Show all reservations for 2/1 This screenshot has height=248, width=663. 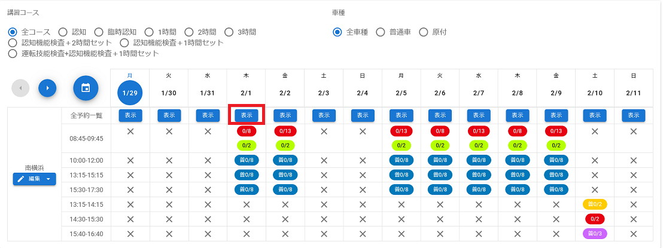tap(247, 115)
